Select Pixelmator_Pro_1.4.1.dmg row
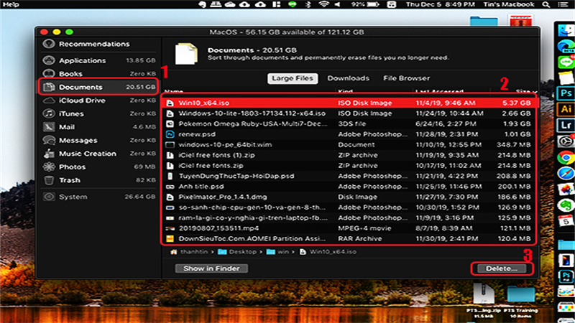The image size is (575, 323). 349,197
